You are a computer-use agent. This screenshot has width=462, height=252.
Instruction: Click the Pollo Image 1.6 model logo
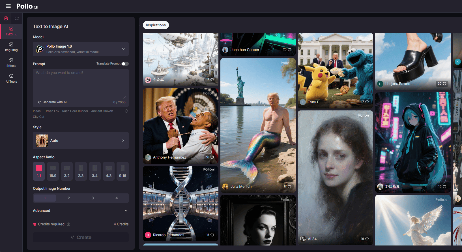tap(40, 49)
